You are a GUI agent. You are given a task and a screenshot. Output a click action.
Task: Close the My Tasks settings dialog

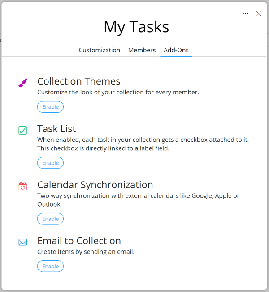point(259,13)
